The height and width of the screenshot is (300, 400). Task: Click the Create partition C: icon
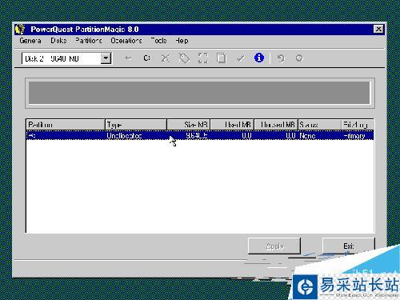click(x=147, y=58)
